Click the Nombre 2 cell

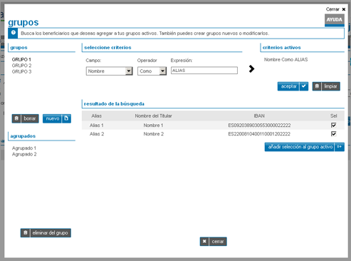[154, 134]
